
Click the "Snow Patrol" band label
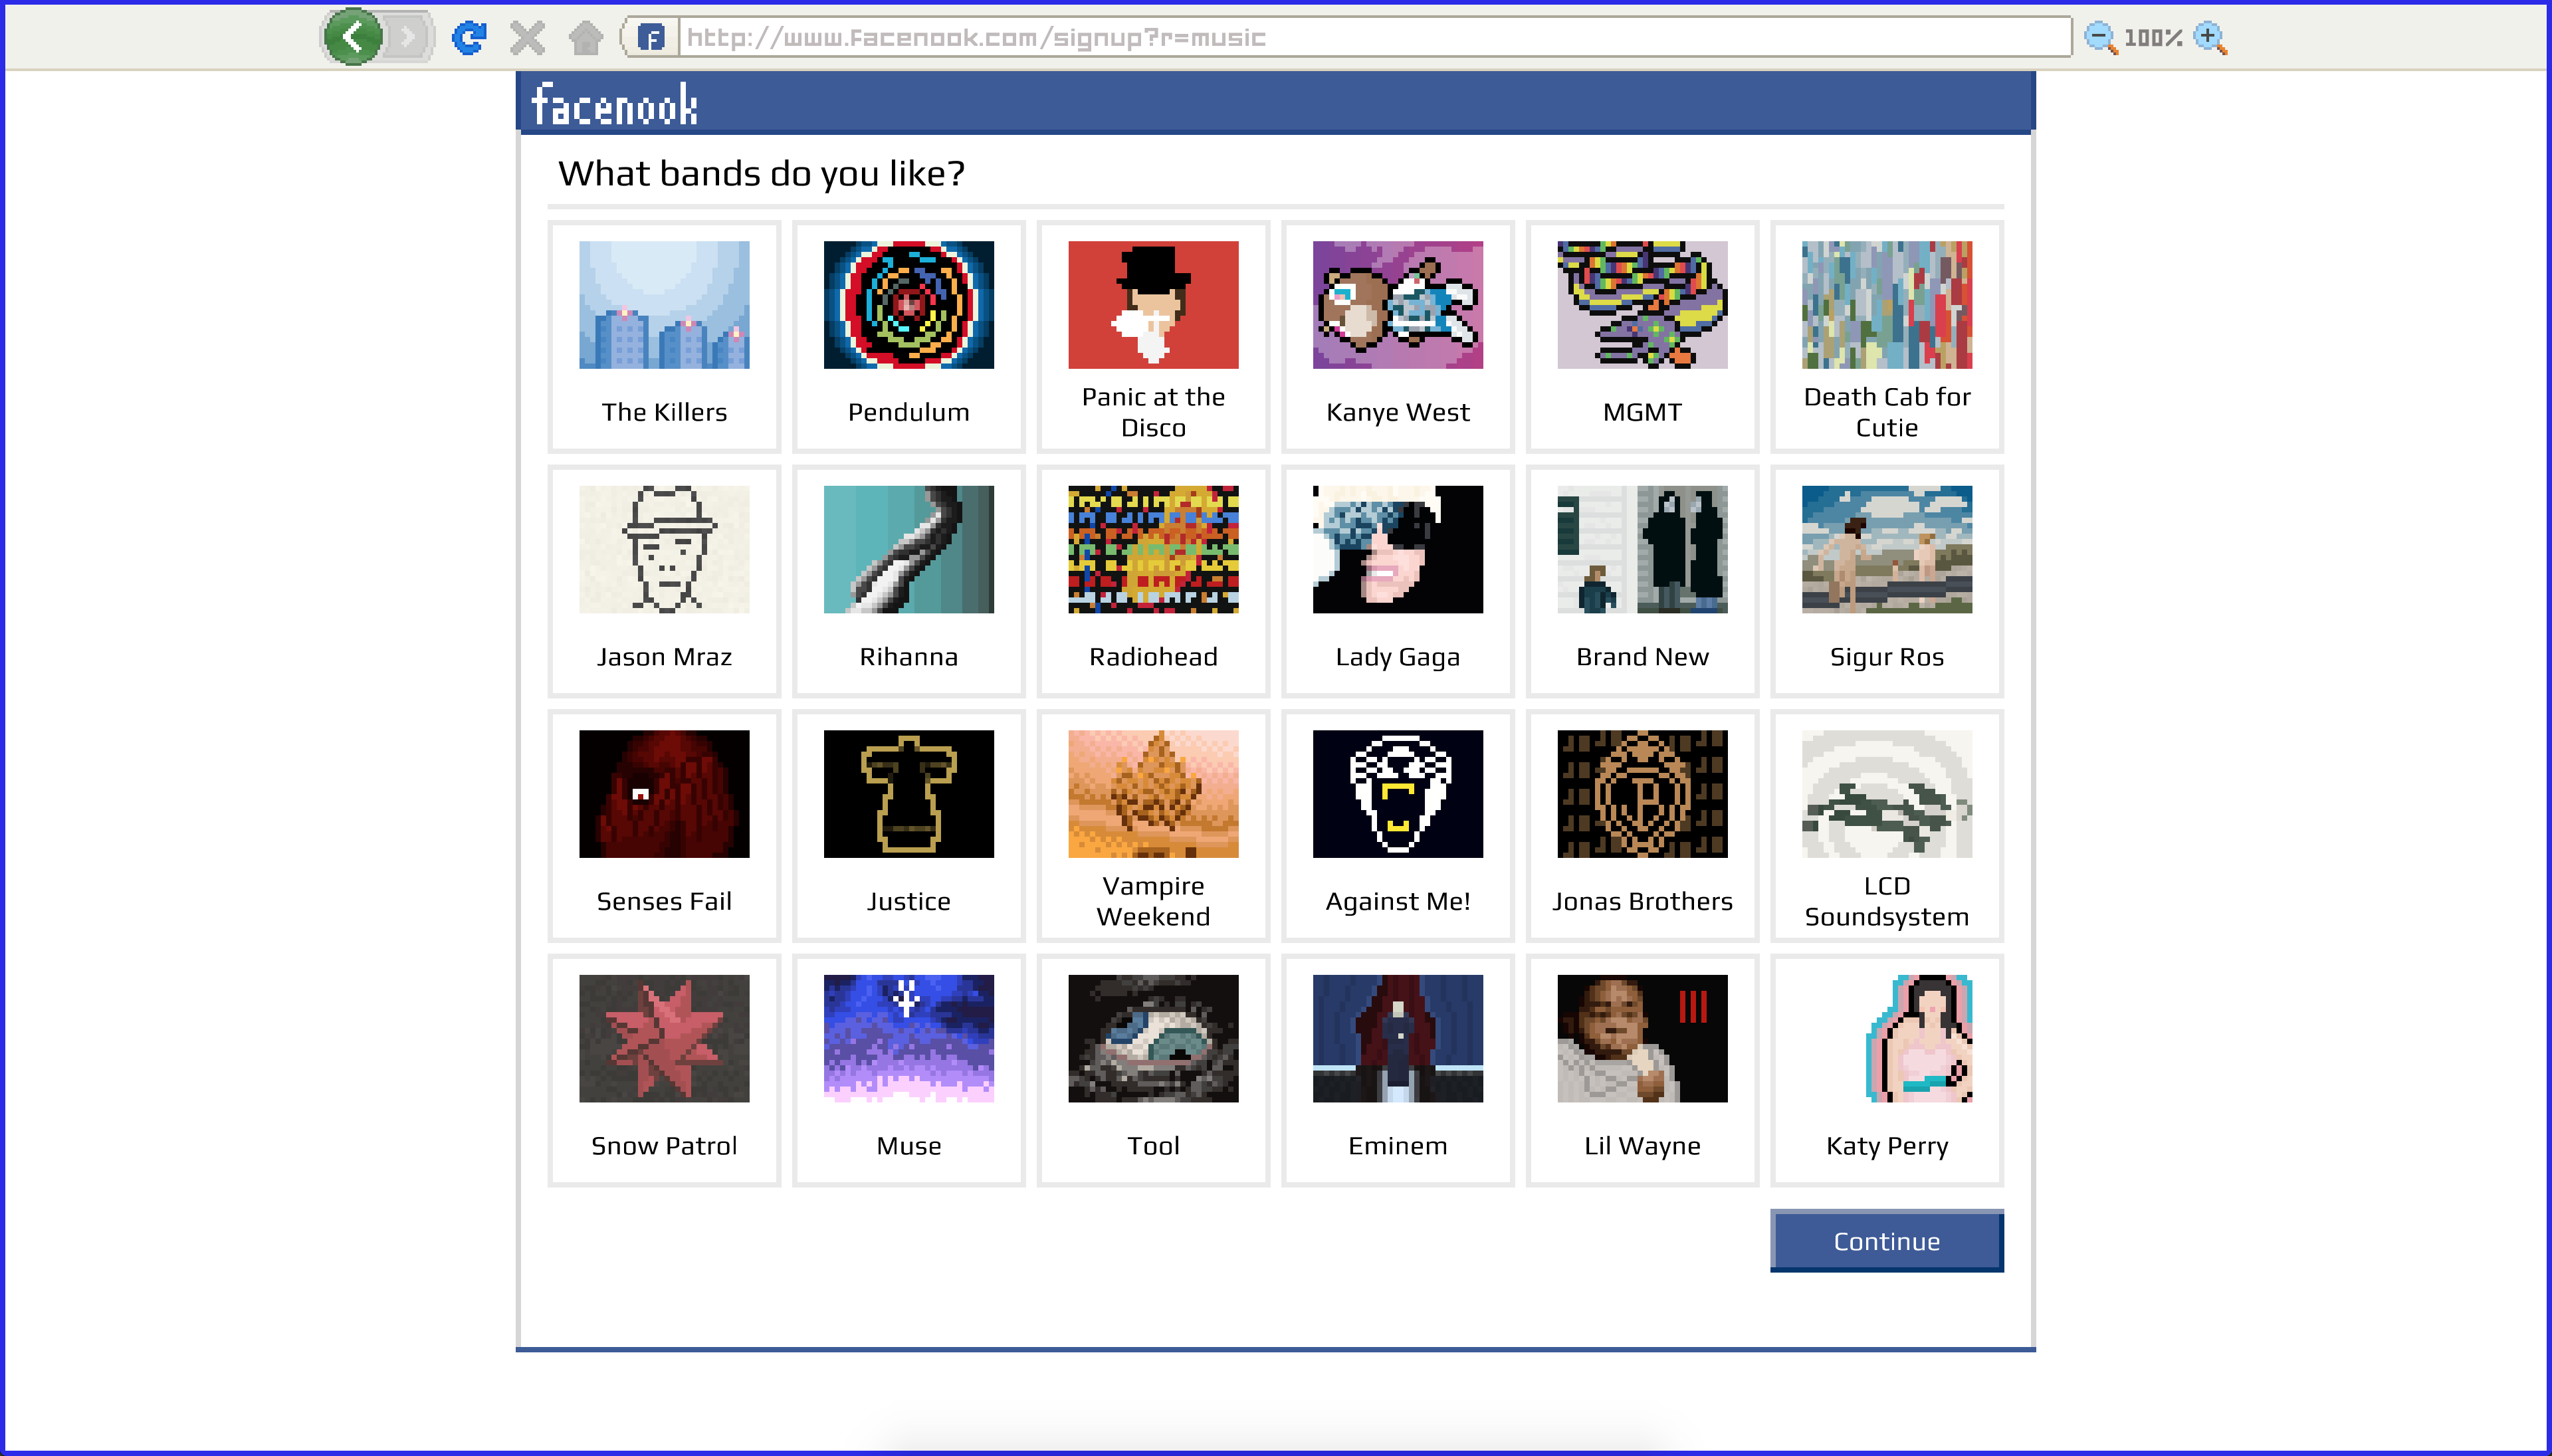664,1146
